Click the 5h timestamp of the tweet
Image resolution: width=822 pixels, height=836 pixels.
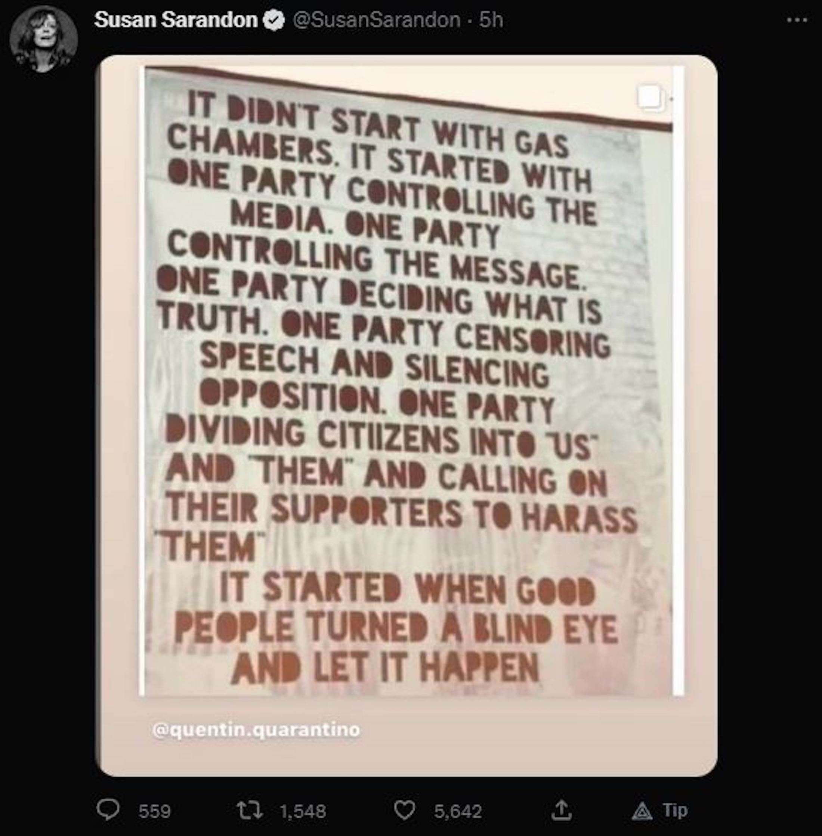click(491, 20)
